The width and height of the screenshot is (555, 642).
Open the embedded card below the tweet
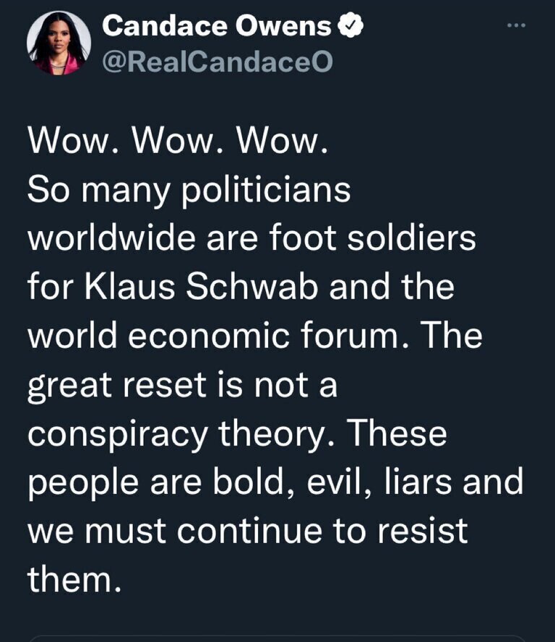coord(277,638)
